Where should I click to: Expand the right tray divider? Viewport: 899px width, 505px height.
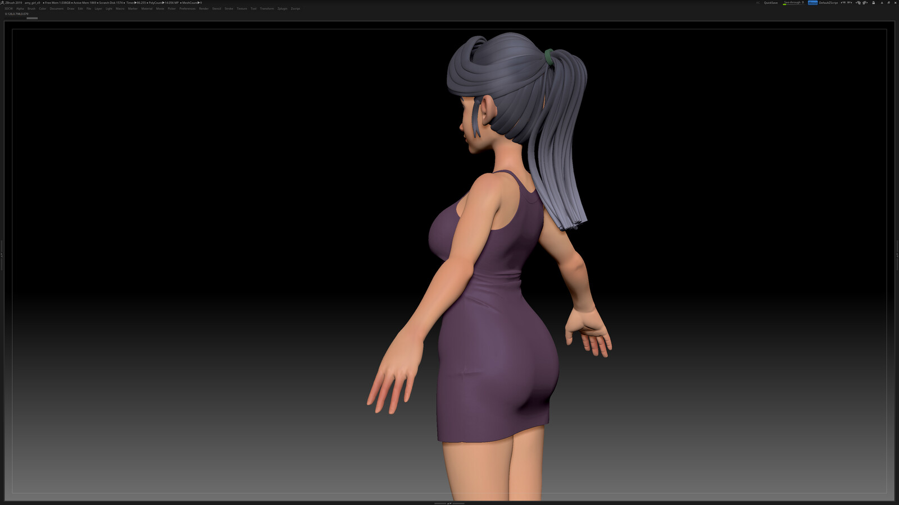[x=897, y=255]
